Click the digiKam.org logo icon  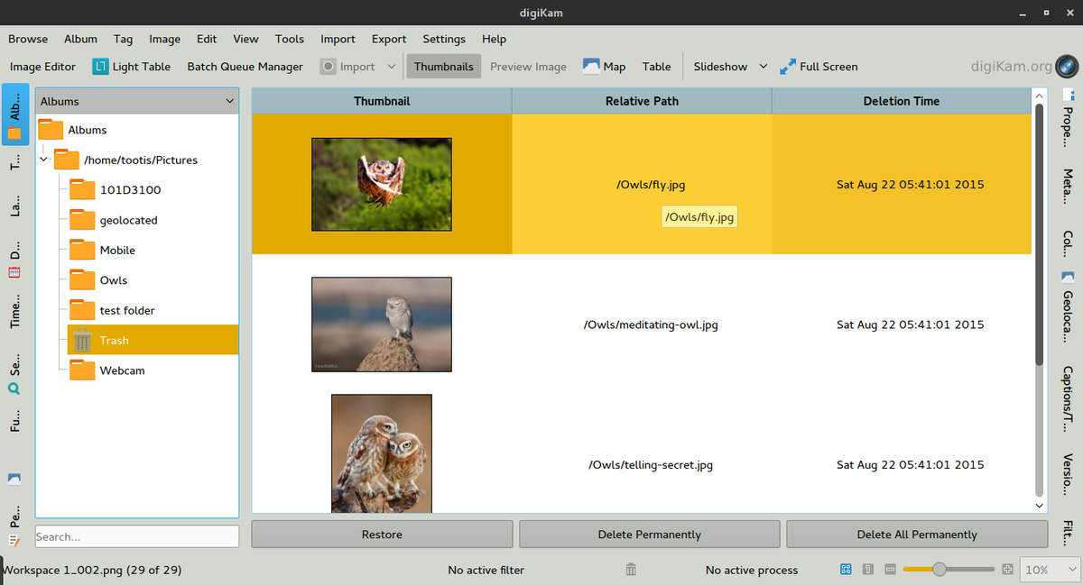1067,66
